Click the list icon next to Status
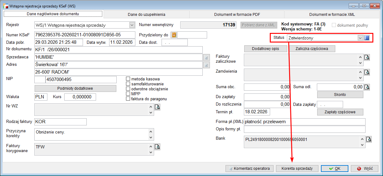The image size is (383, 176). click(367, 38)
